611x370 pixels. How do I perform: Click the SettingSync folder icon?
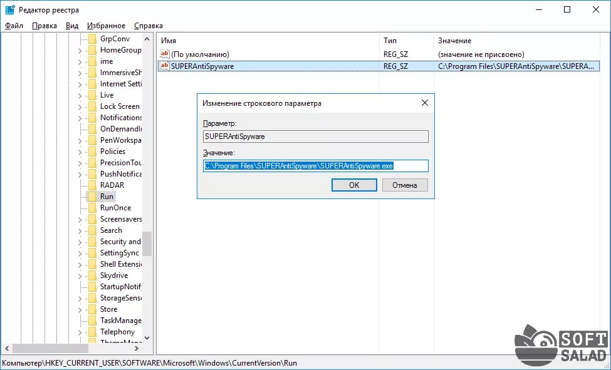click(x=92, y=253)
